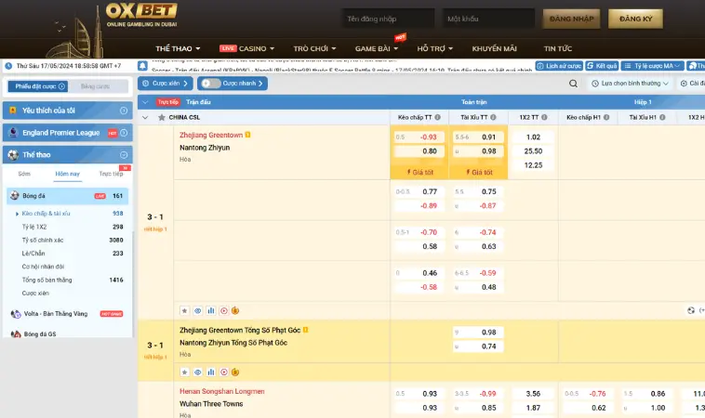The height and width of the screenshot is (418, 705).
Task: Collapse the CHINA CSL league section
Action: coord(144,118)
